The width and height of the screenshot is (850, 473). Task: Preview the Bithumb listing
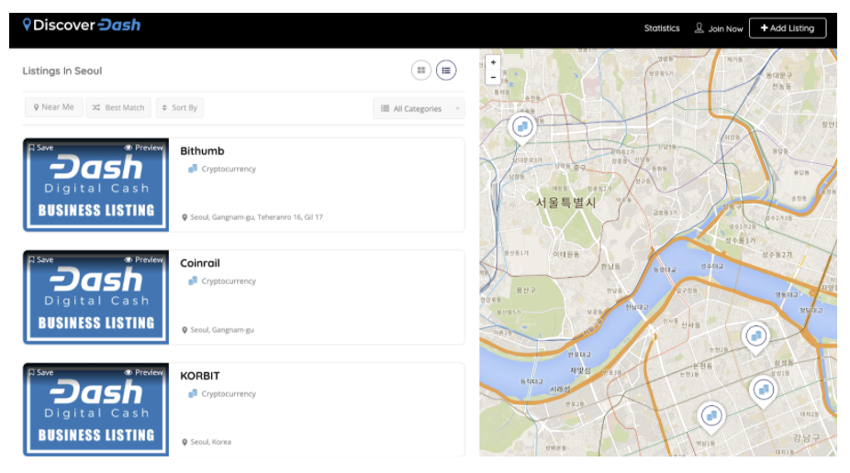[143, 148]
